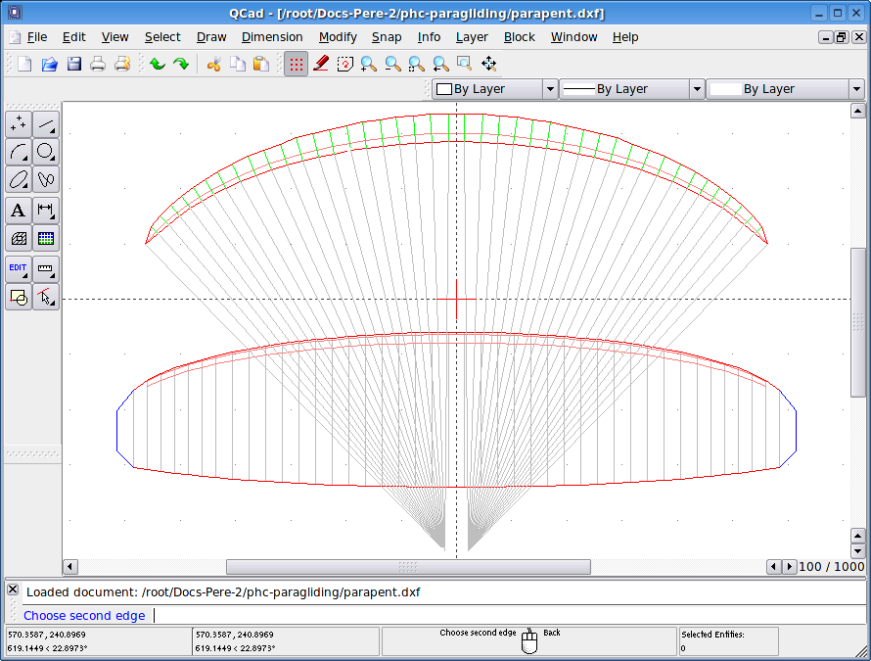Open the Layer menu
Image resolution: width=871 pixels, height=661 pixels.
(472, 37)
